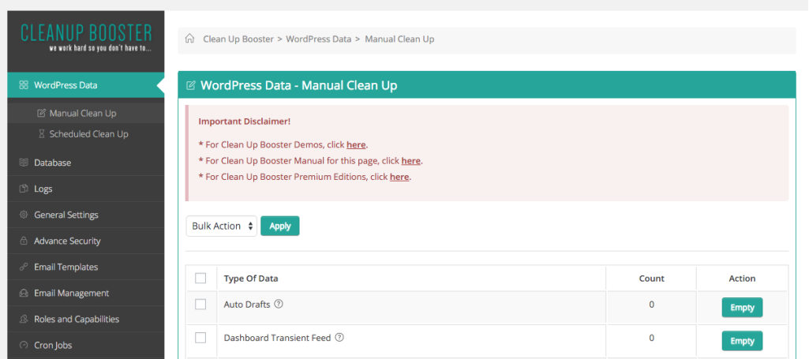Click the General Settings gear icon
Image resolution: width=809 pixels, height=359 pixels.
coord(23,215)
